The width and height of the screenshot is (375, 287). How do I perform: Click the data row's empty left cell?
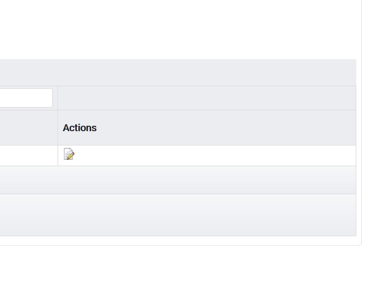pyautogui.click(x=29, y=155)
